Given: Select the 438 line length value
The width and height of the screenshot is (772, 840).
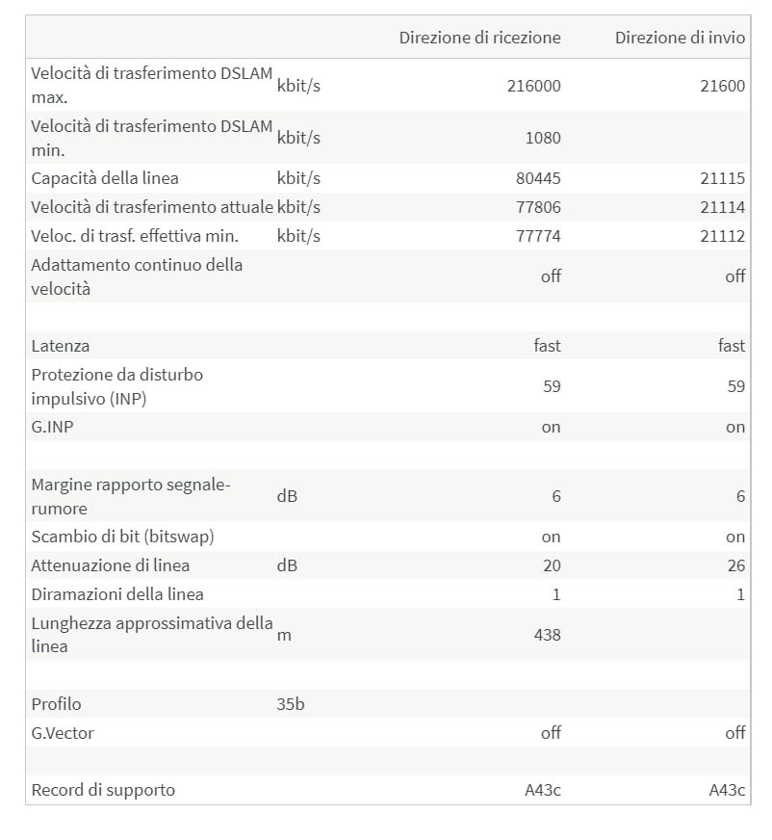Looking at the screenshot, I should (x=547, y=635).
